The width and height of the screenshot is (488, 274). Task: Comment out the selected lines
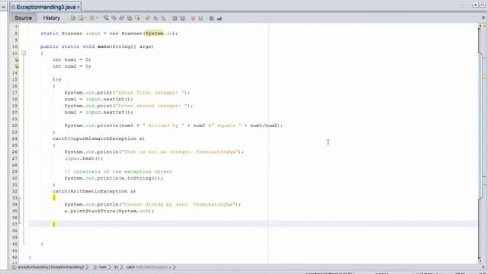tap(212, 18)
